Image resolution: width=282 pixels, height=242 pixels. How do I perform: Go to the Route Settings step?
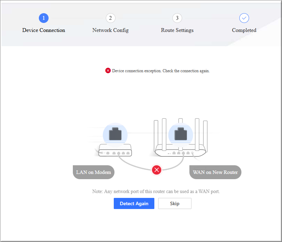(177, 30)
